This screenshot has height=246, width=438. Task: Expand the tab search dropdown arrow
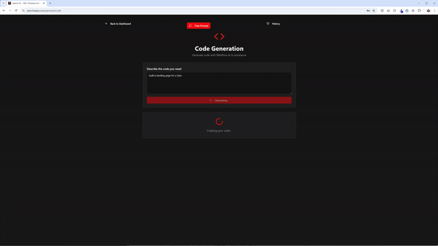coord(3,3)
